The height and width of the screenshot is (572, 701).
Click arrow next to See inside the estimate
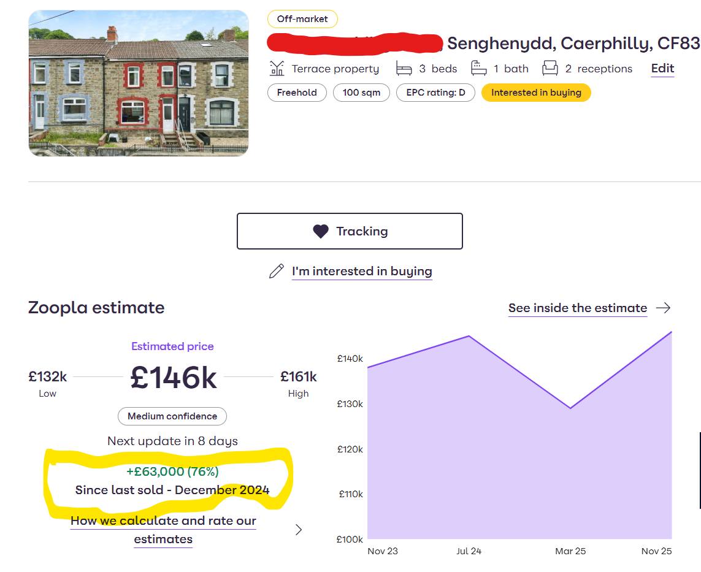pos(663,308)
